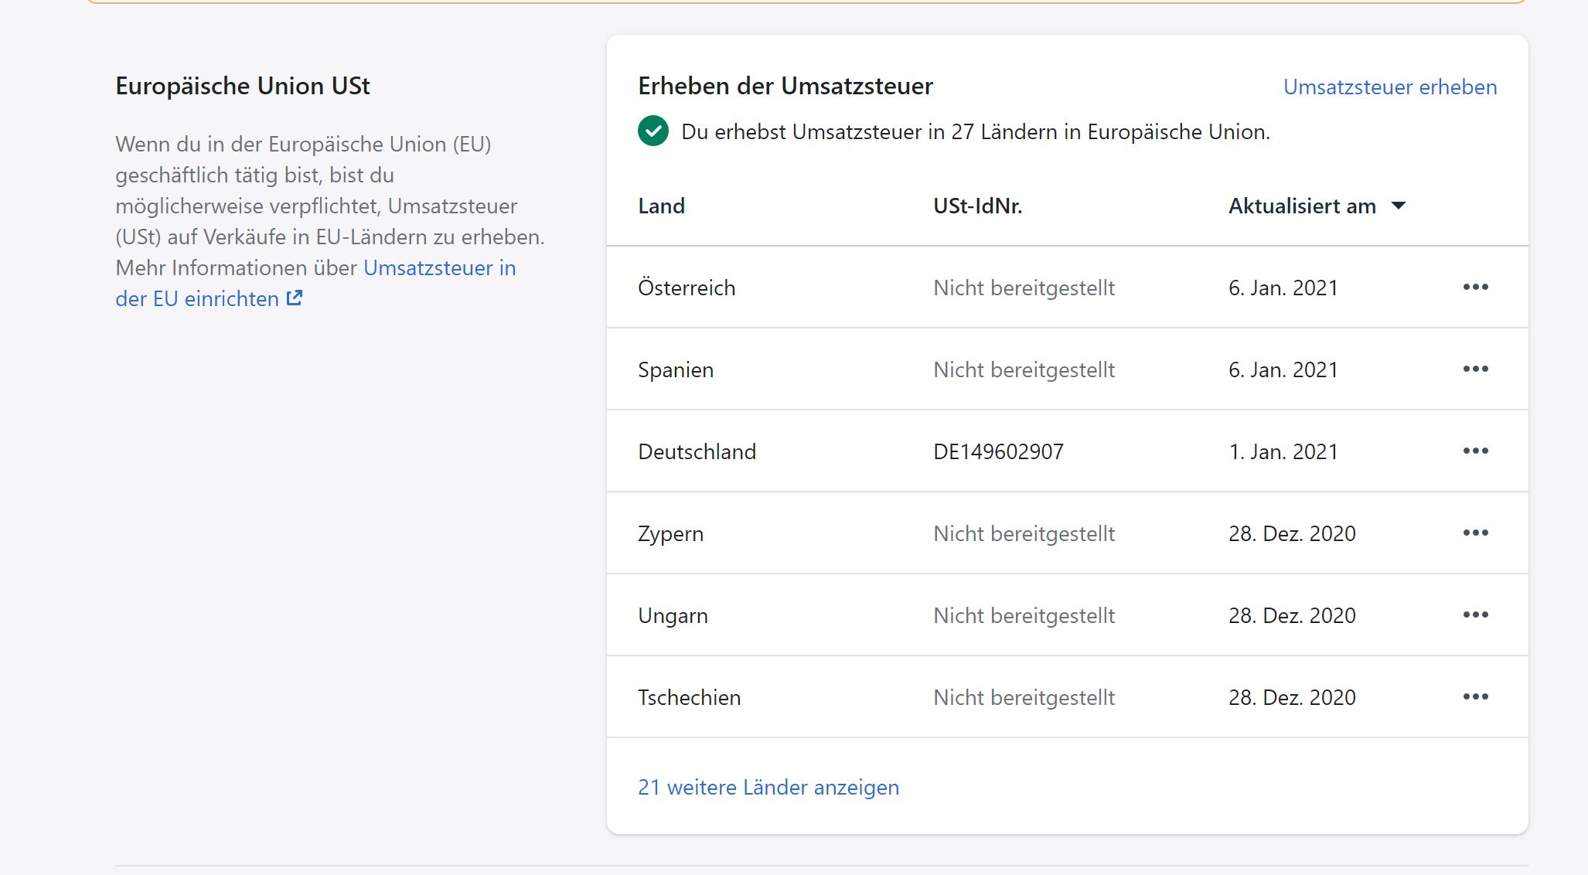1588x875 pixels.
Task: Sort by Aktualisiert am column arrow
Action: [1398, 206]
